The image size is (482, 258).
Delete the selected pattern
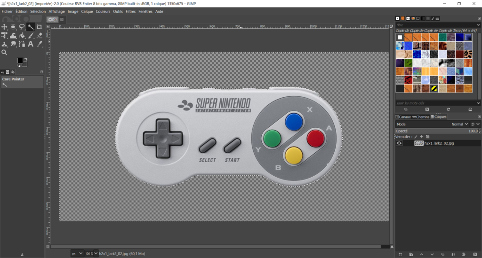click(x=427, y=109)
